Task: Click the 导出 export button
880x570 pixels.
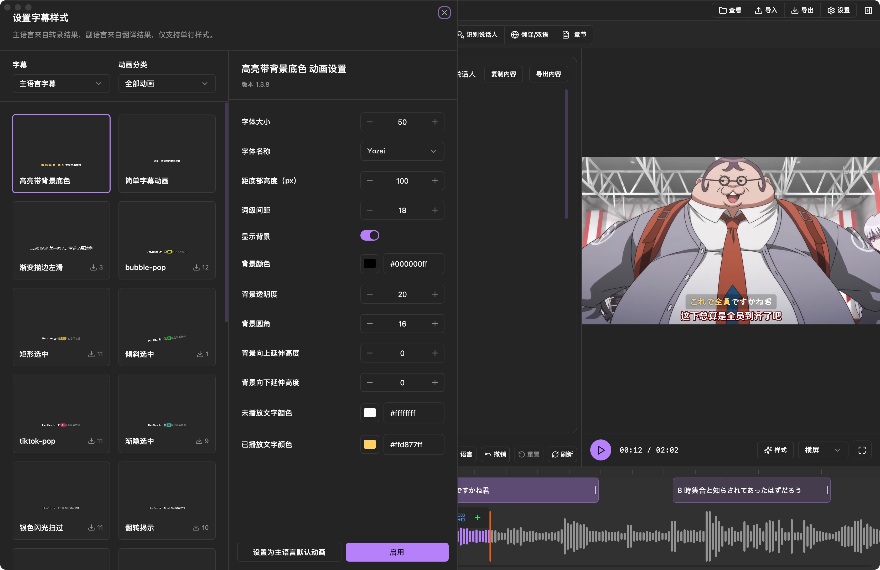Action: point(802,10)
